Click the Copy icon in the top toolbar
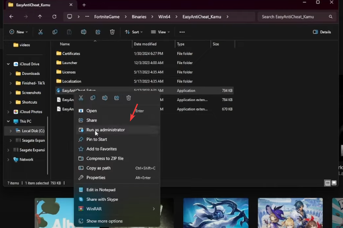The image size is (343, 228). 55,32
